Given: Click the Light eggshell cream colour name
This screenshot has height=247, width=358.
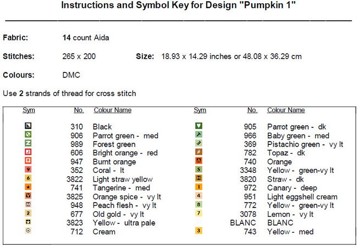Looking at the screenshot, I should point(302,197).
